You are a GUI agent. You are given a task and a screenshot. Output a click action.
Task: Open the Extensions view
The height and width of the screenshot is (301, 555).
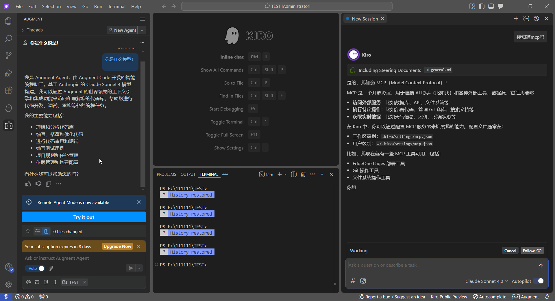tap(8, 90)
